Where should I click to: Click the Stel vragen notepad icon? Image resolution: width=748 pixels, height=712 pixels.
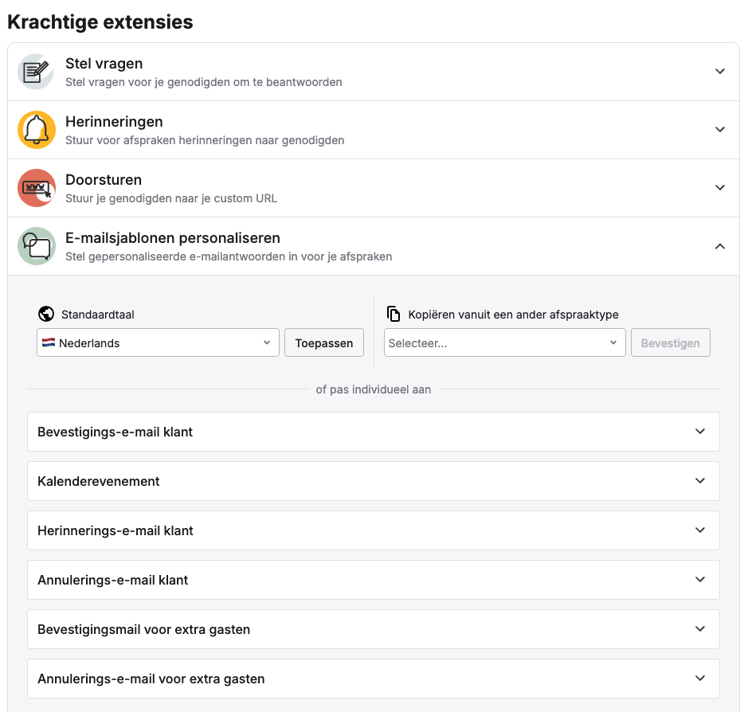pyautogui.click(x=37, y=72)
